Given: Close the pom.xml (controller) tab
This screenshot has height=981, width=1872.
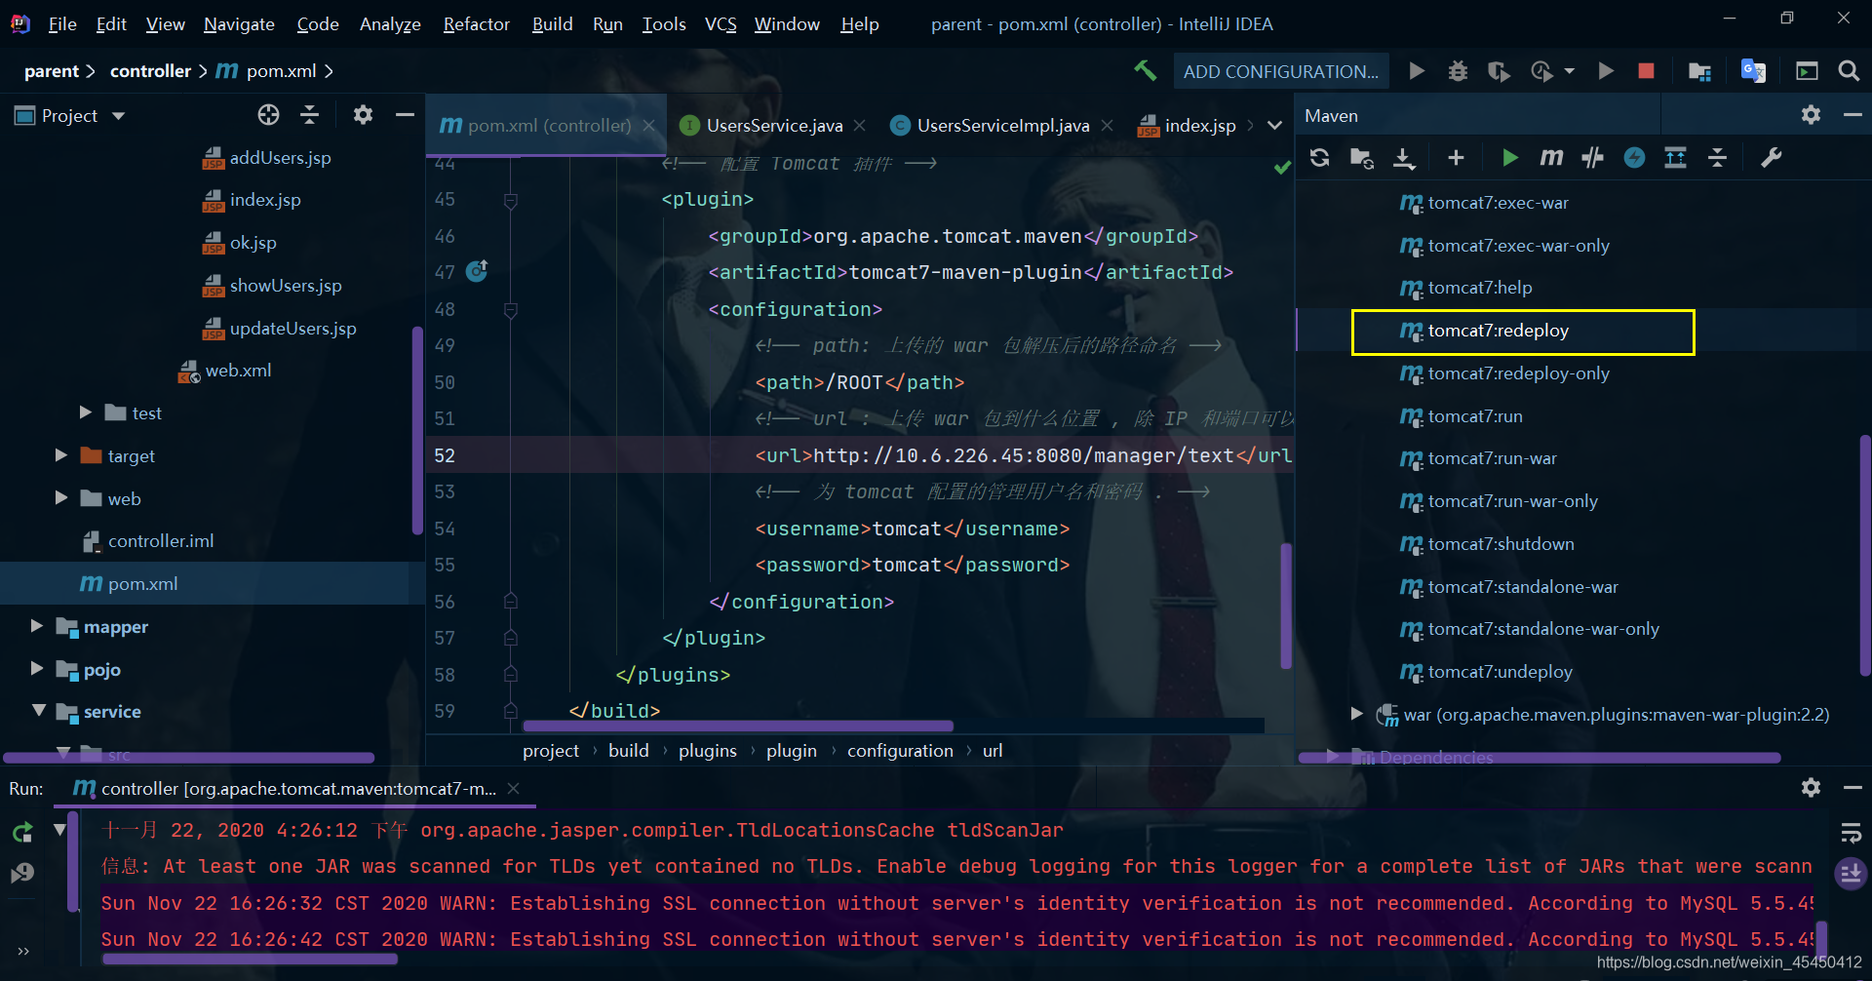Looking at the screenshot, I should pyautogui.click(x=648, y=125).
